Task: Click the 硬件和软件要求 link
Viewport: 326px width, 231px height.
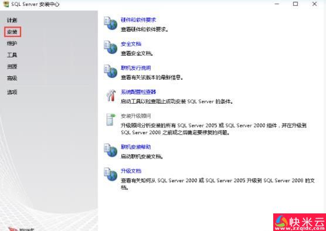Action: pos(138,20)
